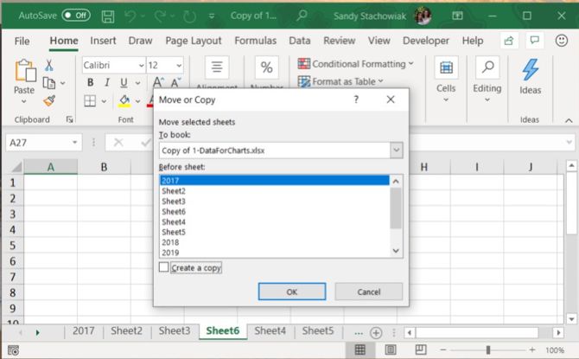
Task: Open Conditional Formatting menu
Action: pyautogui.click(x=355, y=64)
